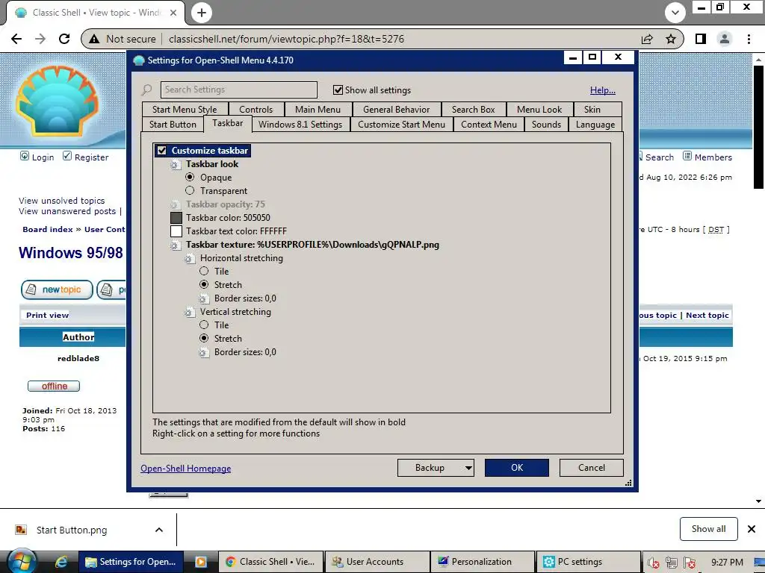This screenshot has width=765, height=573.
Task: Open the Start Button.png download options chevron
Action: pos(159,530)
